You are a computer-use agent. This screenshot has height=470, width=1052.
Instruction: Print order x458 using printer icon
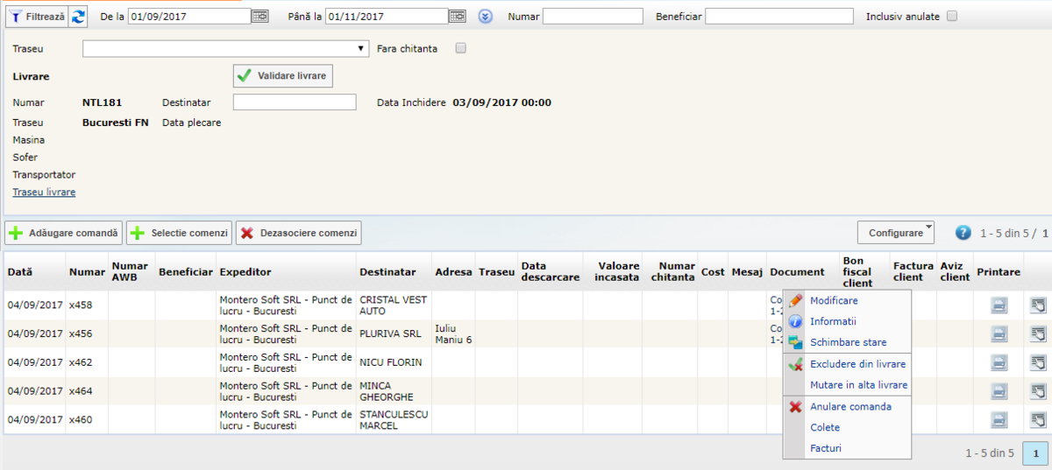tap(999, 305)
